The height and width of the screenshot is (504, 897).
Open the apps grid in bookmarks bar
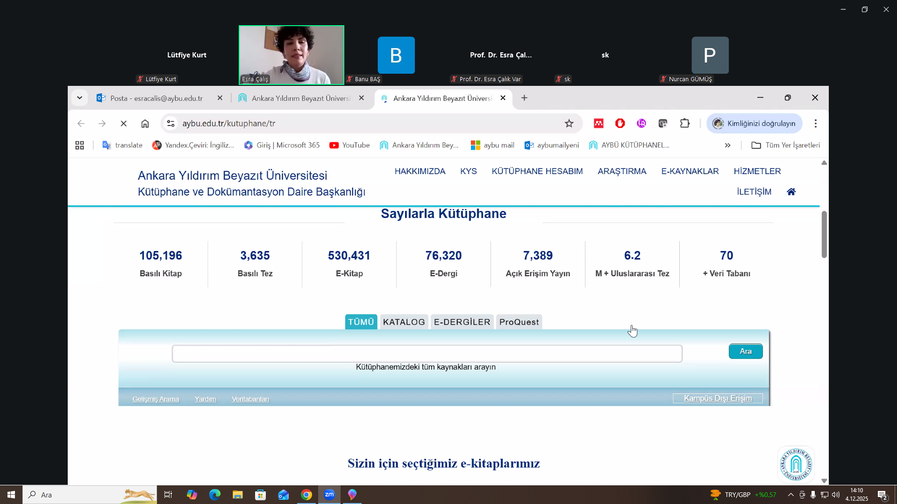pos(79,145)
